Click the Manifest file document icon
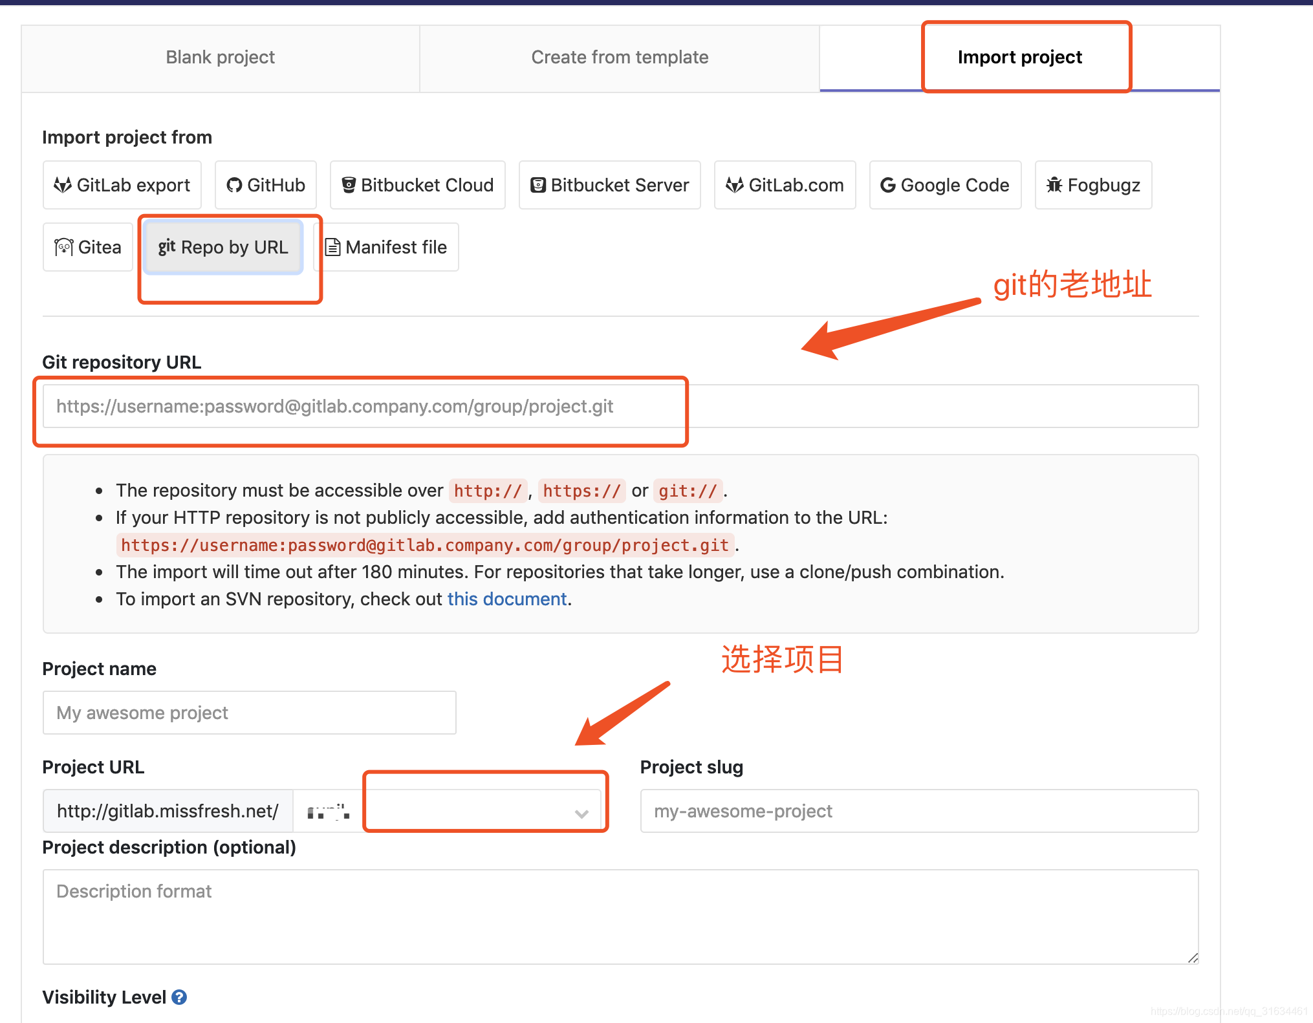 tap(332, 247)
